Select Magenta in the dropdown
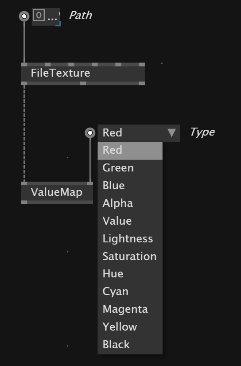241x366 pixels. pos(130,309)
